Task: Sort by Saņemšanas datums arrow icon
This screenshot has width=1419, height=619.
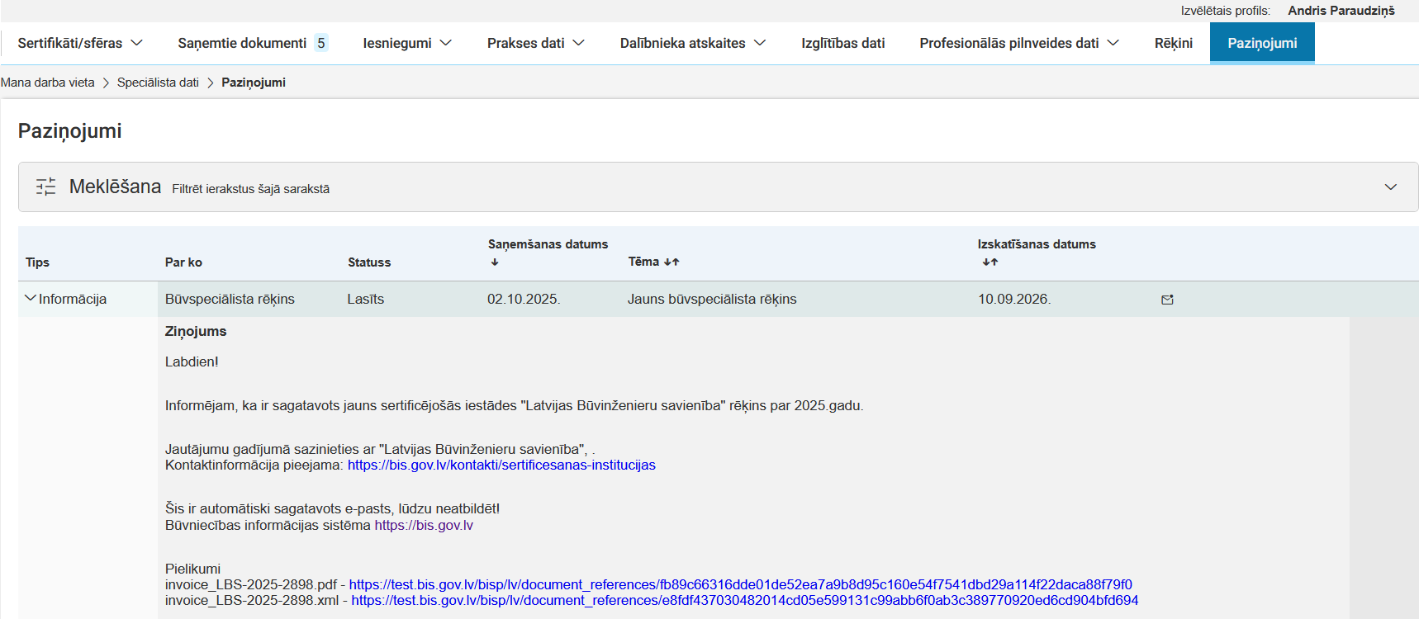Action: (x=495, y=262)
